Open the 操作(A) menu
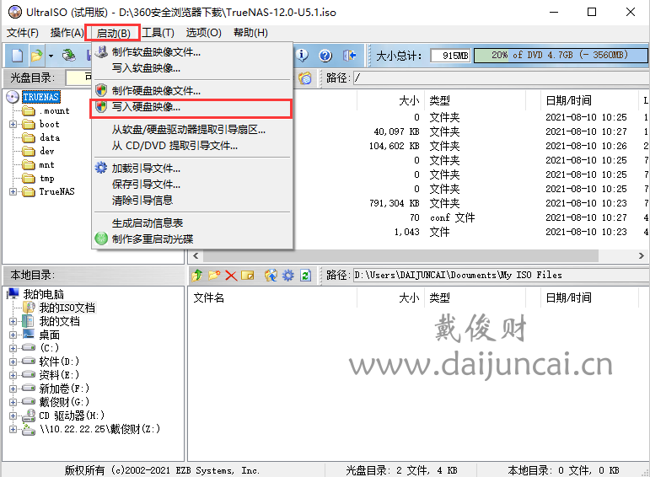650x477 pixels. pos(67,32)
